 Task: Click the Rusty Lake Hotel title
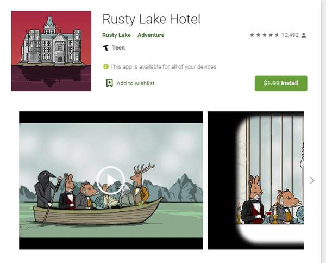(152, 19)
